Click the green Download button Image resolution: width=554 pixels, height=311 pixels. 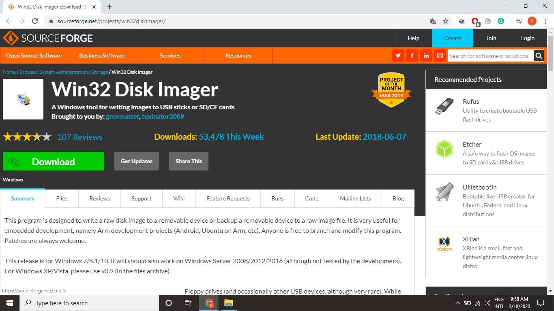[54, 161]
